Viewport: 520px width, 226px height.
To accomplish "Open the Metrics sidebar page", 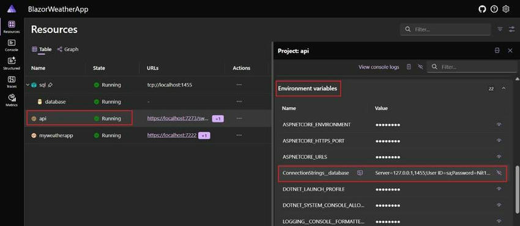I will tap(12, 100).
